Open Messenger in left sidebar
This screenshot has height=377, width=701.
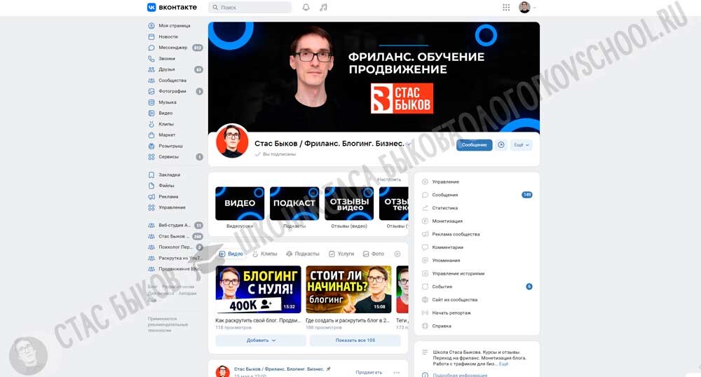click(172, 48)
